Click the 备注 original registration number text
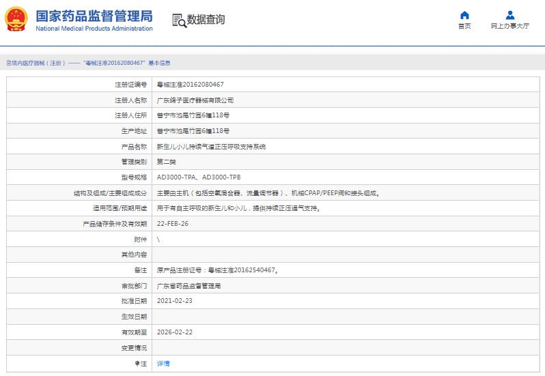Screen dimensions: 545x376 click(218, 270)
